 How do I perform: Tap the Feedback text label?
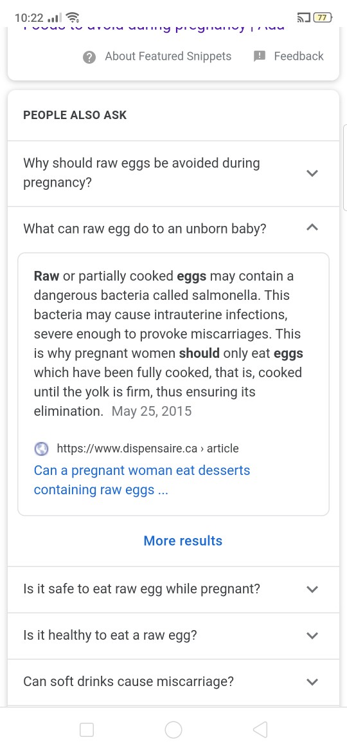(299, 56)
